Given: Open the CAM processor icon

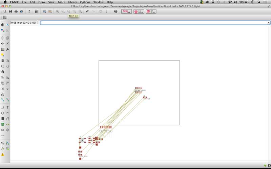Looking at the screenshot, I should point(22,11).
